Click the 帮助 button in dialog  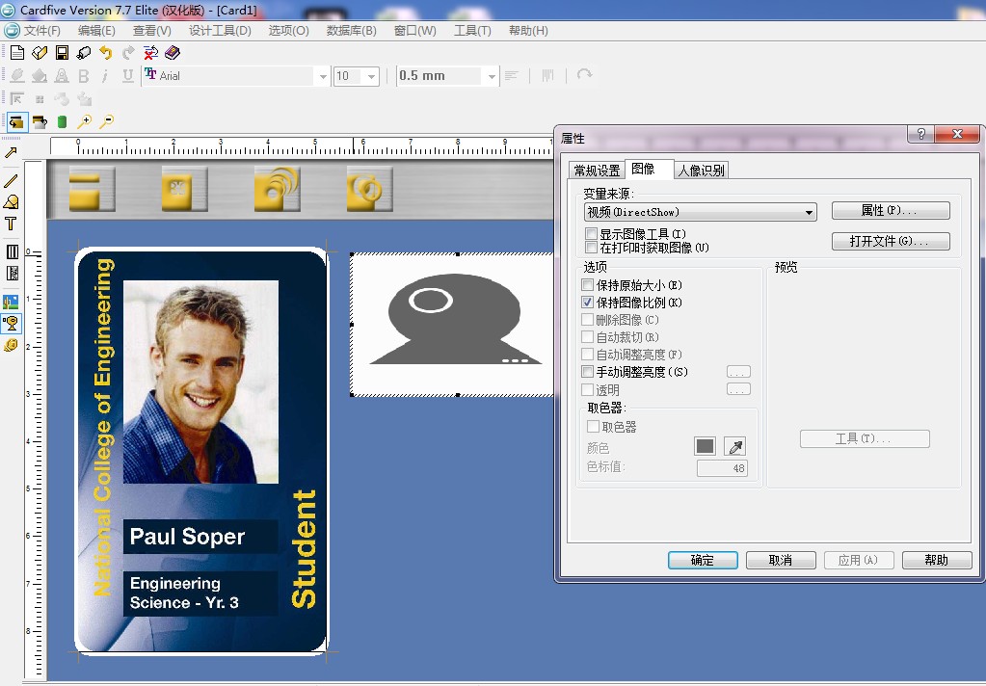pos(936,560)
